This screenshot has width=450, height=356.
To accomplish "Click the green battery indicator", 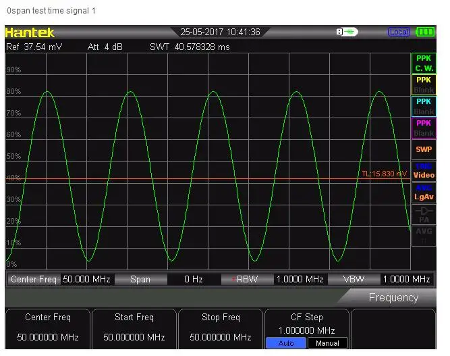I will pos(425,32).
